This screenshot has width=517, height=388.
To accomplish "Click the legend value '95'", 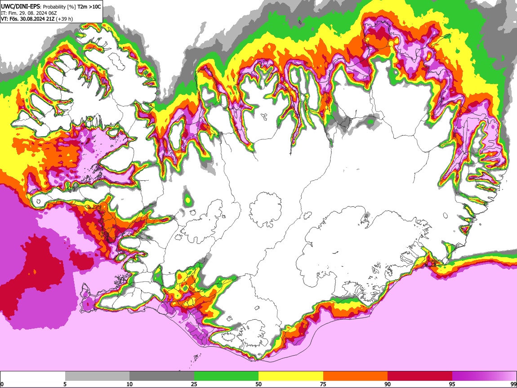I will [x=452, y=384].
